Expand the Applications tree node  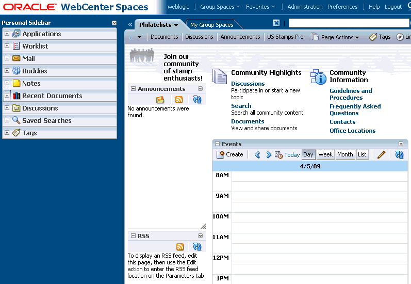(x=7, y=34)
